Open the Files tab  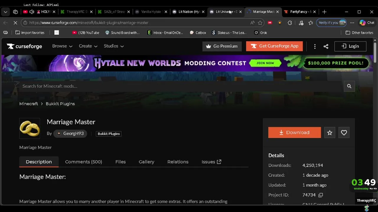click(120, 162)
